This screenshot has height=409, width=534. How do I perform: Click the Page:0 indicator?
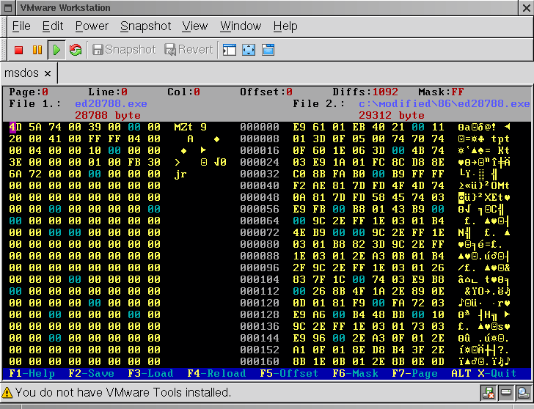(29, 92)
